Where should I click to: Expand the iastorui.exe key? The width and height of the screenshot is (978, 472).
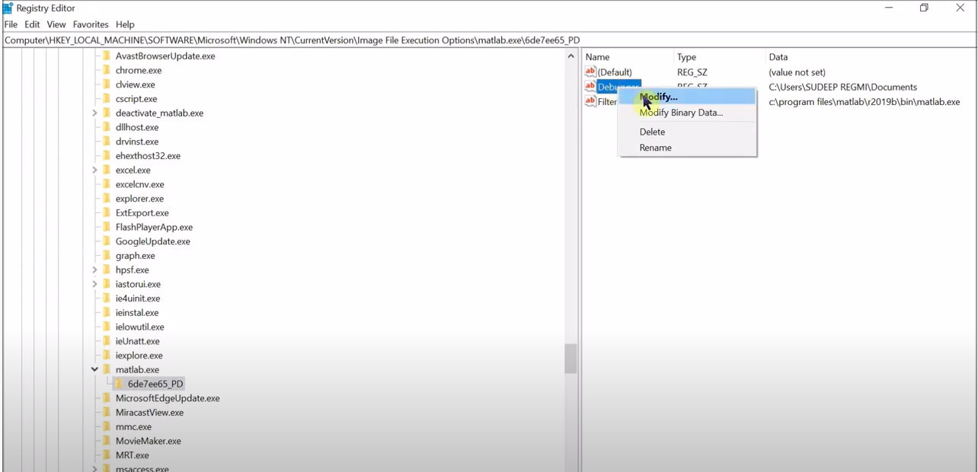pos(94,284)
